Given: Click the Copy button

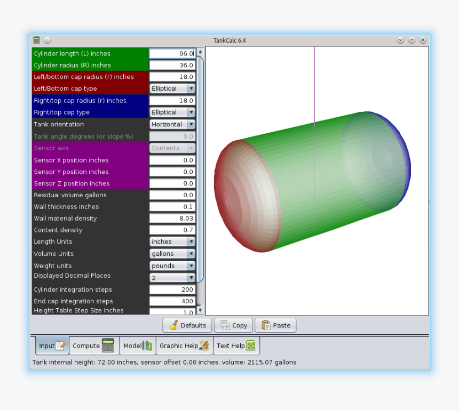Looking at the screenshot, I should (x=233, y=325).
